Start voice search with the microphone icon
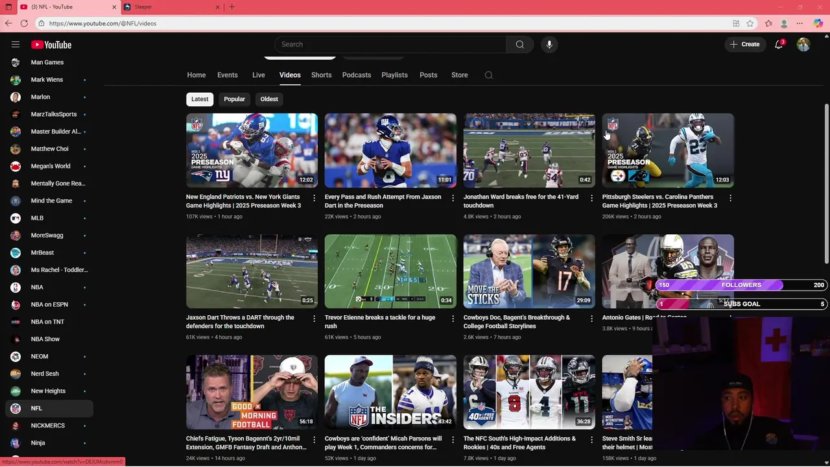Viewport: 830px width, 467px height. [x=549, y=44]
